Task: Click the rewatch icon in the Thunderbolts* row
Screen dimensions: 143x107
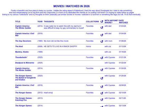Action: click(102, 58)
